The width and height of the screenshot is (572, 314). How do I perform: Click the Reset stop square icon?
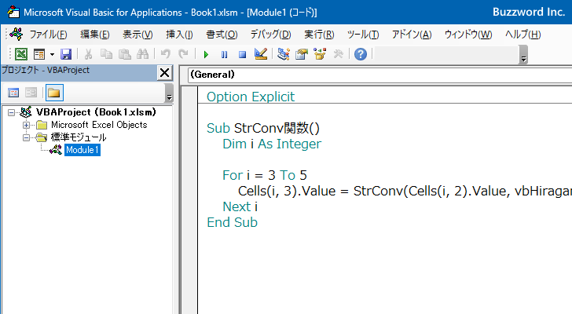pyautogui.click(x=242, y=55)
